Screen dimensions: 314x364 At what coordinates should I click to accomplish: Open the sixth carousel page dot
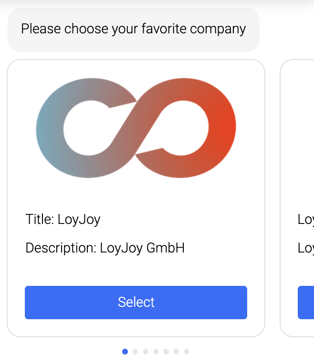pyautogui.click(x=177, y=352)
